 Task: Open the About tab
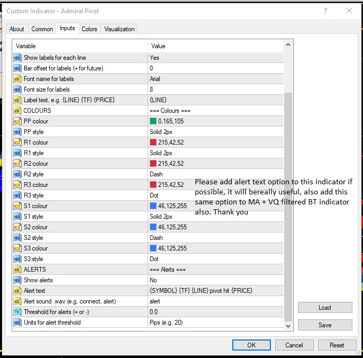pyautogui.click(x=17, y=29)
